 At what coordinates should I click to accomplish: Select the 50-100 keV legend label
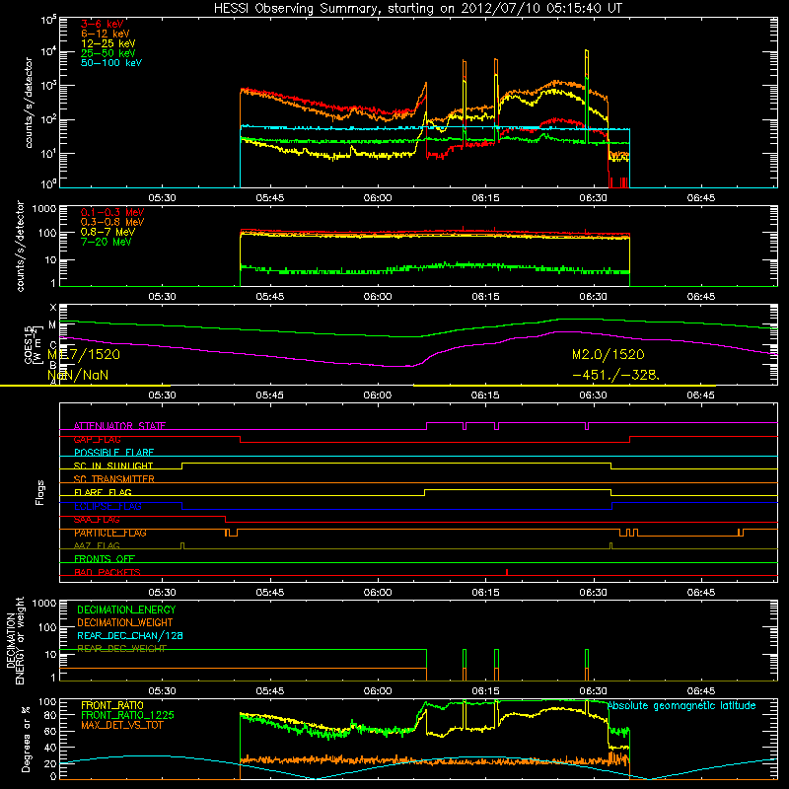111,63
